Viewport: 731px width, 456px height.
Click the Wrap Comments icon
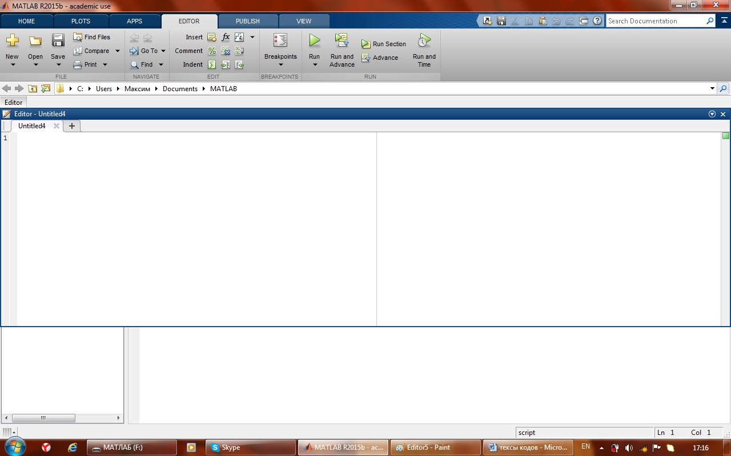(239, 51)
